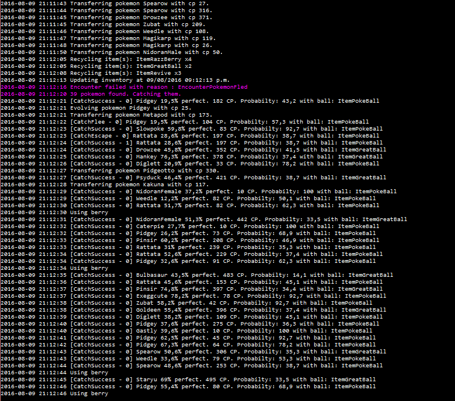This screenshot has width=455, height=401.
Task: Click the '[CatchFlee - 0] Pidgey 19,5%' line
Action: [x=184, y=122]
